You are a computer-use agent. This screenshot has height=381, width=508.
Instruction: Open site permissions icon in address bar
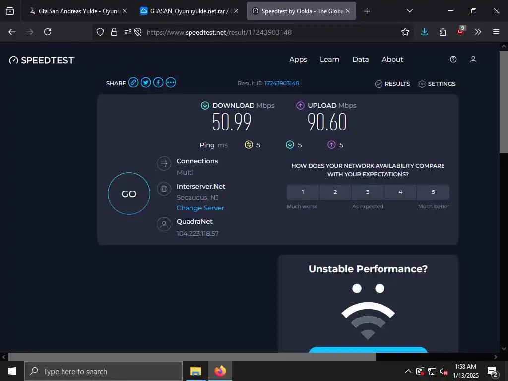pyautogui.click(x=128, y=32)
